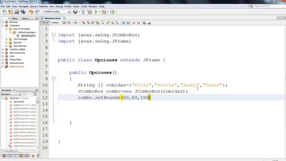Expand the Libraries node
Screen dimensions: 286x161
point(6,42)
